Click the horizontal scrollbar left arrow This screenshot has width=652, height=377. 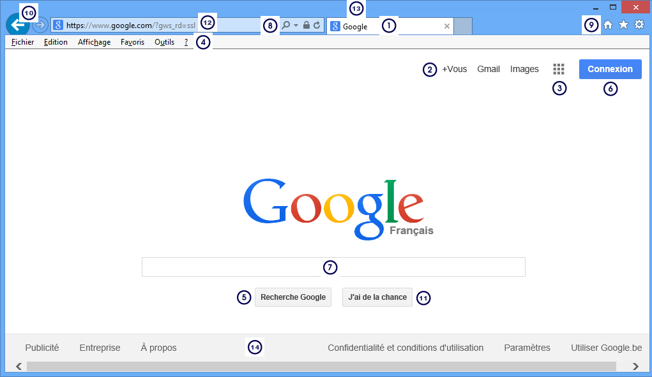click(19, 366)
